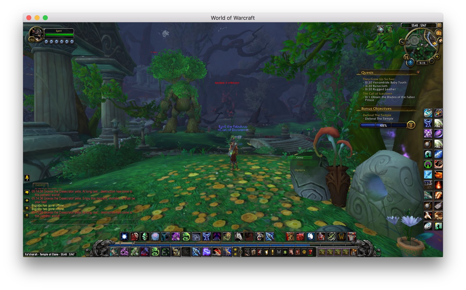Click the class hall H button by minimap
Viewport: 466px width, 290px height.
point(407,57)
